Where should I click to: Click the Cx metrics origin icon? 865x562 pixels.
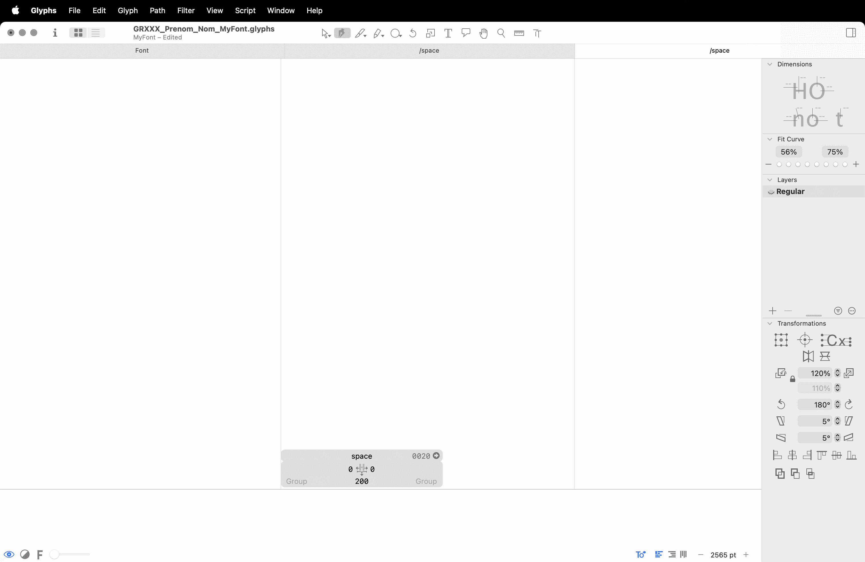tap(836, 340)
